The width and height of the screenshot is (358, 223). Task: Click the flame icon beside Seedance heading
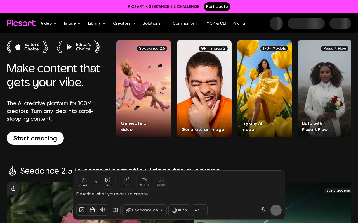[x=12, y=171]
